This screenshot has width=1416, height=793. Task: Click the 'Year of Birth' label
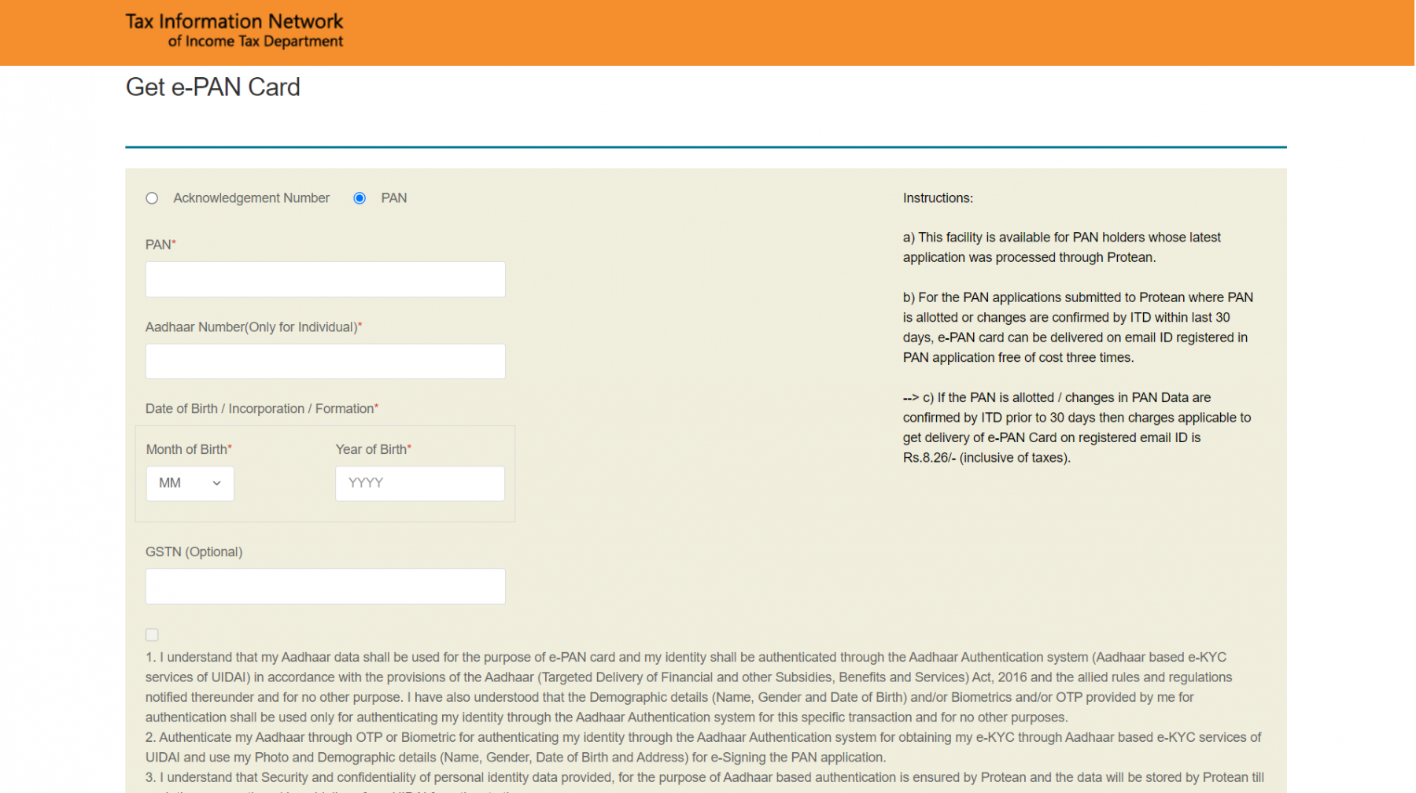coord(371,449)
